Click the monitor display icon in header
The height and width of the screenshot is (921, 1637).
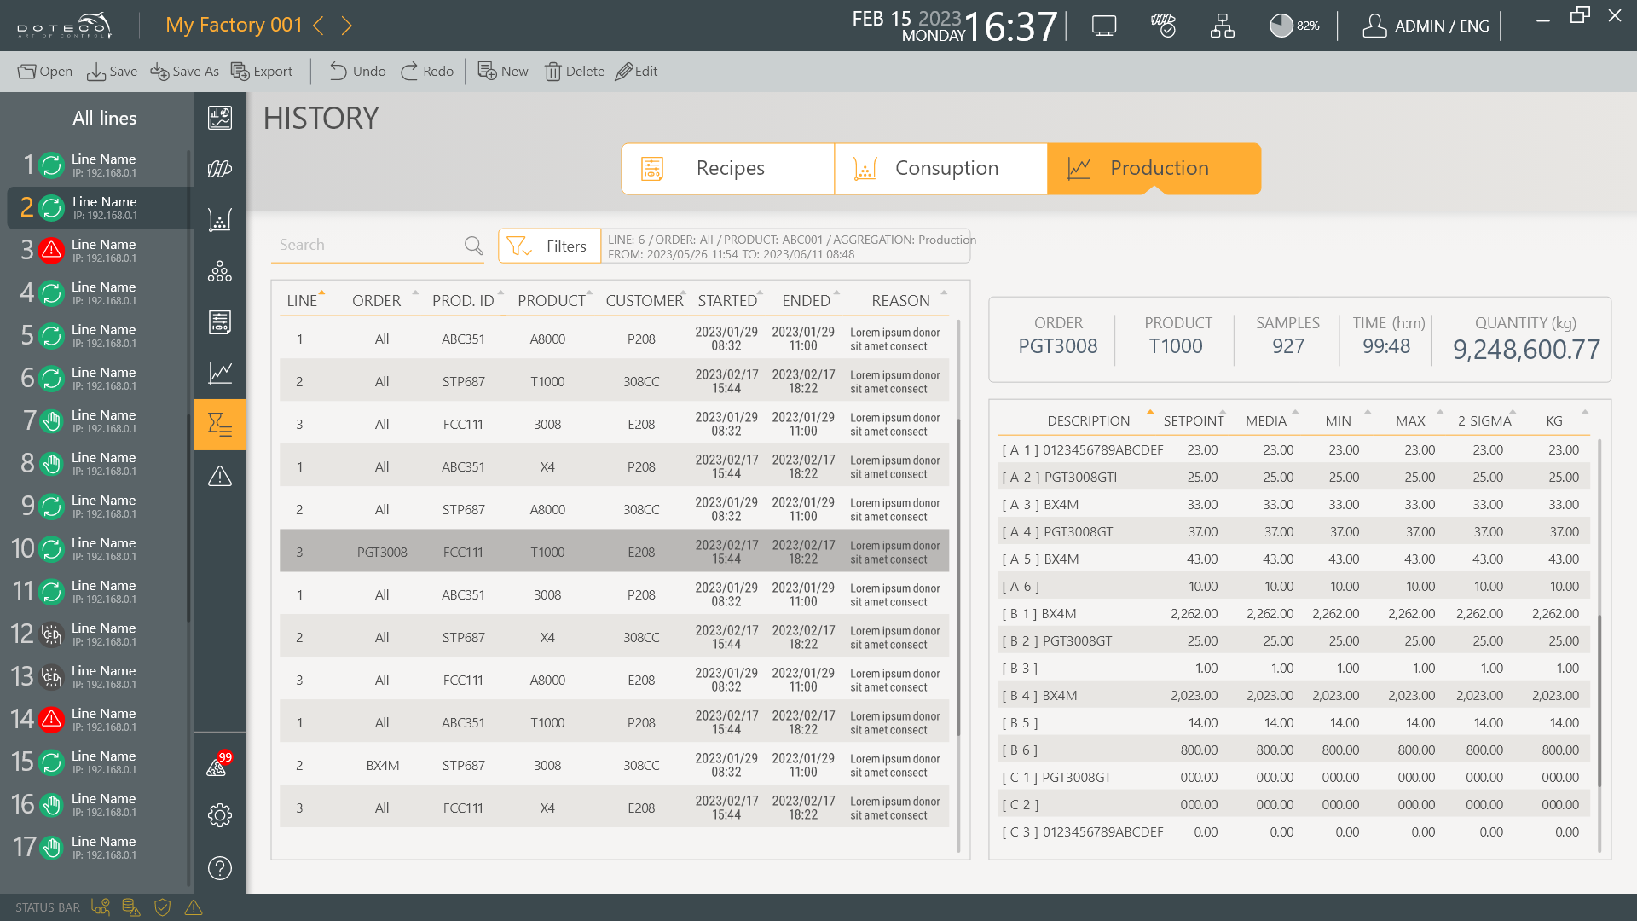coord(1104,26)
